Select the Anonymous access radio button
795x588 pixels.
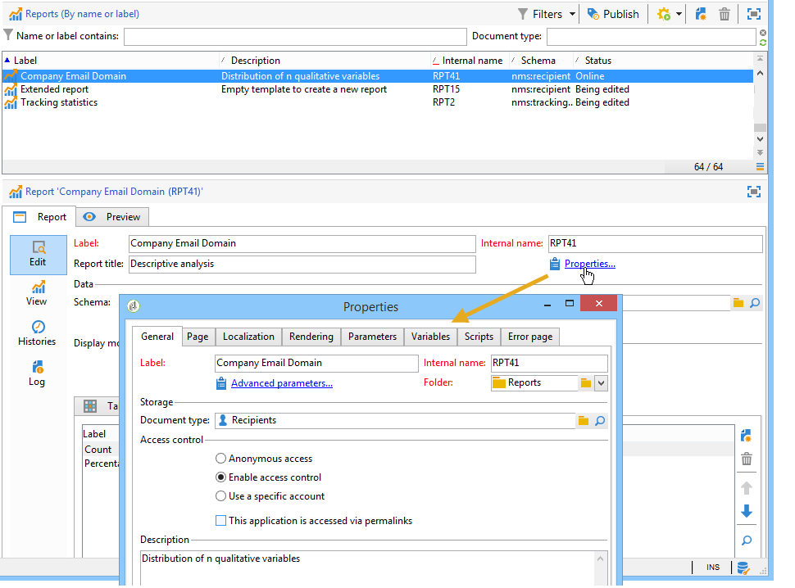point(220,459)
